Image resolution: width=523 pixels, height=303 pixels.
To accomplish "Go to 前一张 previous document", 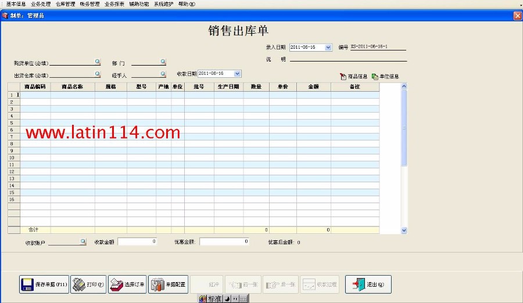I will 243,284.
